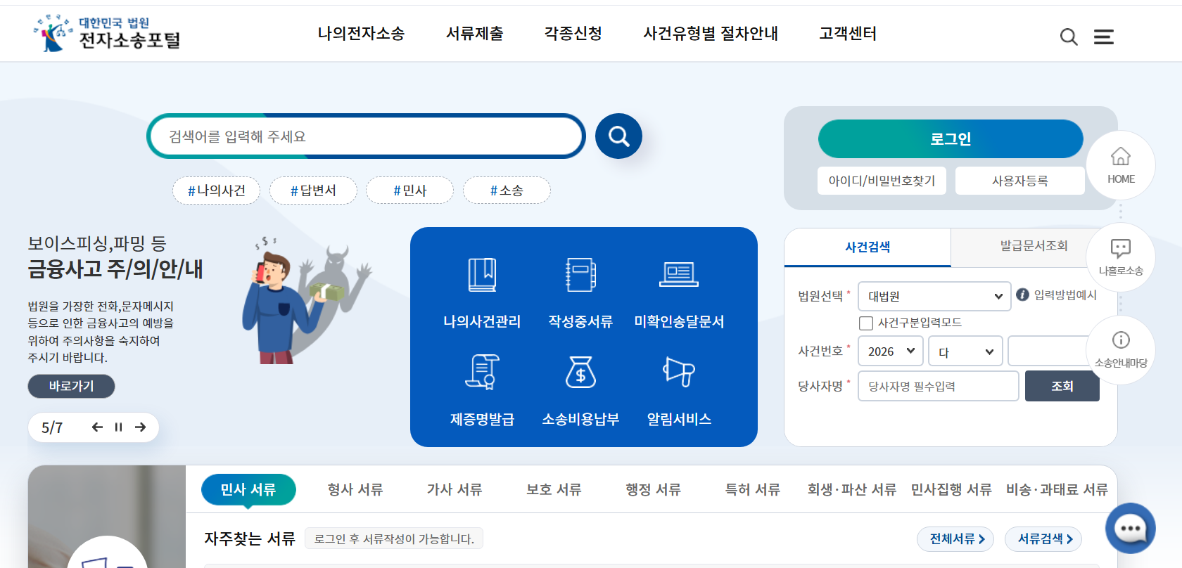Image resolution: width=1182 pixels, height=568 pixels.
Task: Open 알림서비스 megaphone icon tile
Action: point(679,391)
